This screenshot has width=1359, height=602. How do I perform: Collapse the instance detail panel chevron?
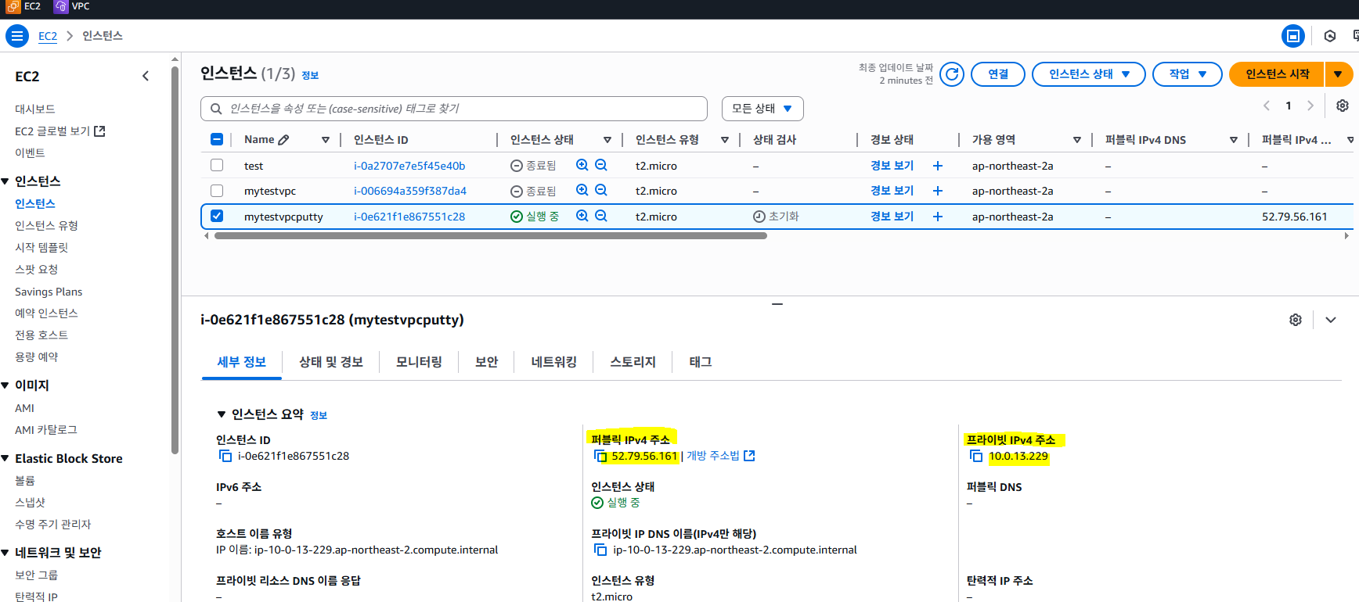1331,320
